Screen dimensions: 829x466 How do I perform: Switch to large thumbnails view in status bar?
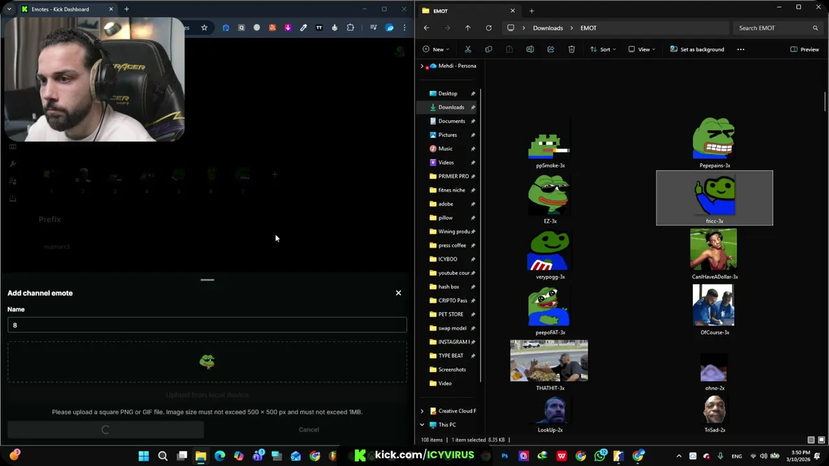pyautogui.click(x=821, y=440)
